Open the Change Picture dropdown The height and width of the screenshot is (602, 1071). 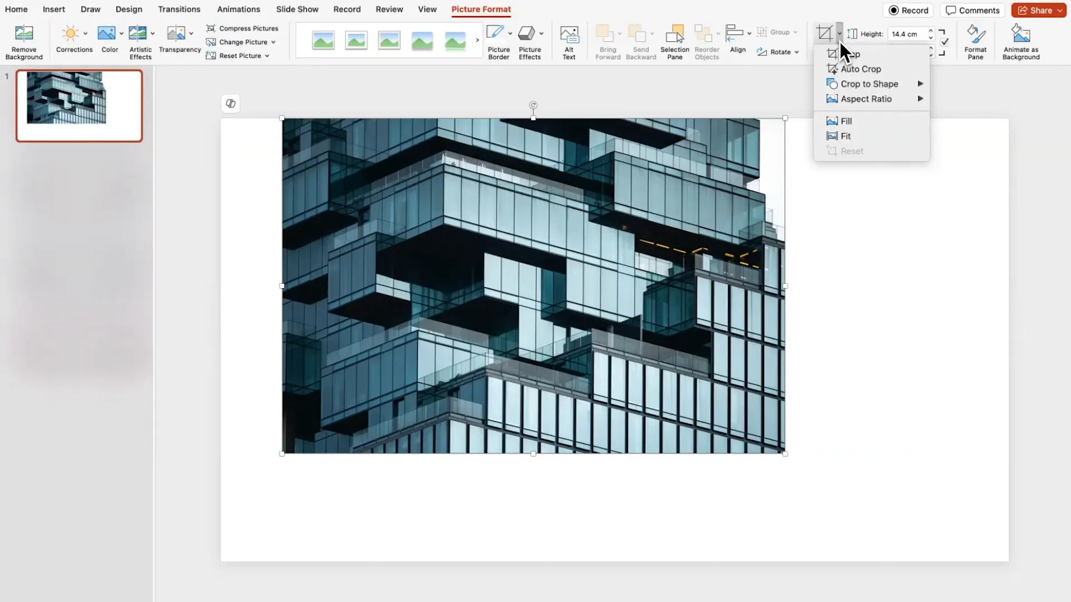[x=241, y=42]
